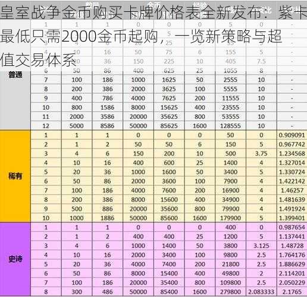Click the 34900 cell

click(x=230, y=200)
